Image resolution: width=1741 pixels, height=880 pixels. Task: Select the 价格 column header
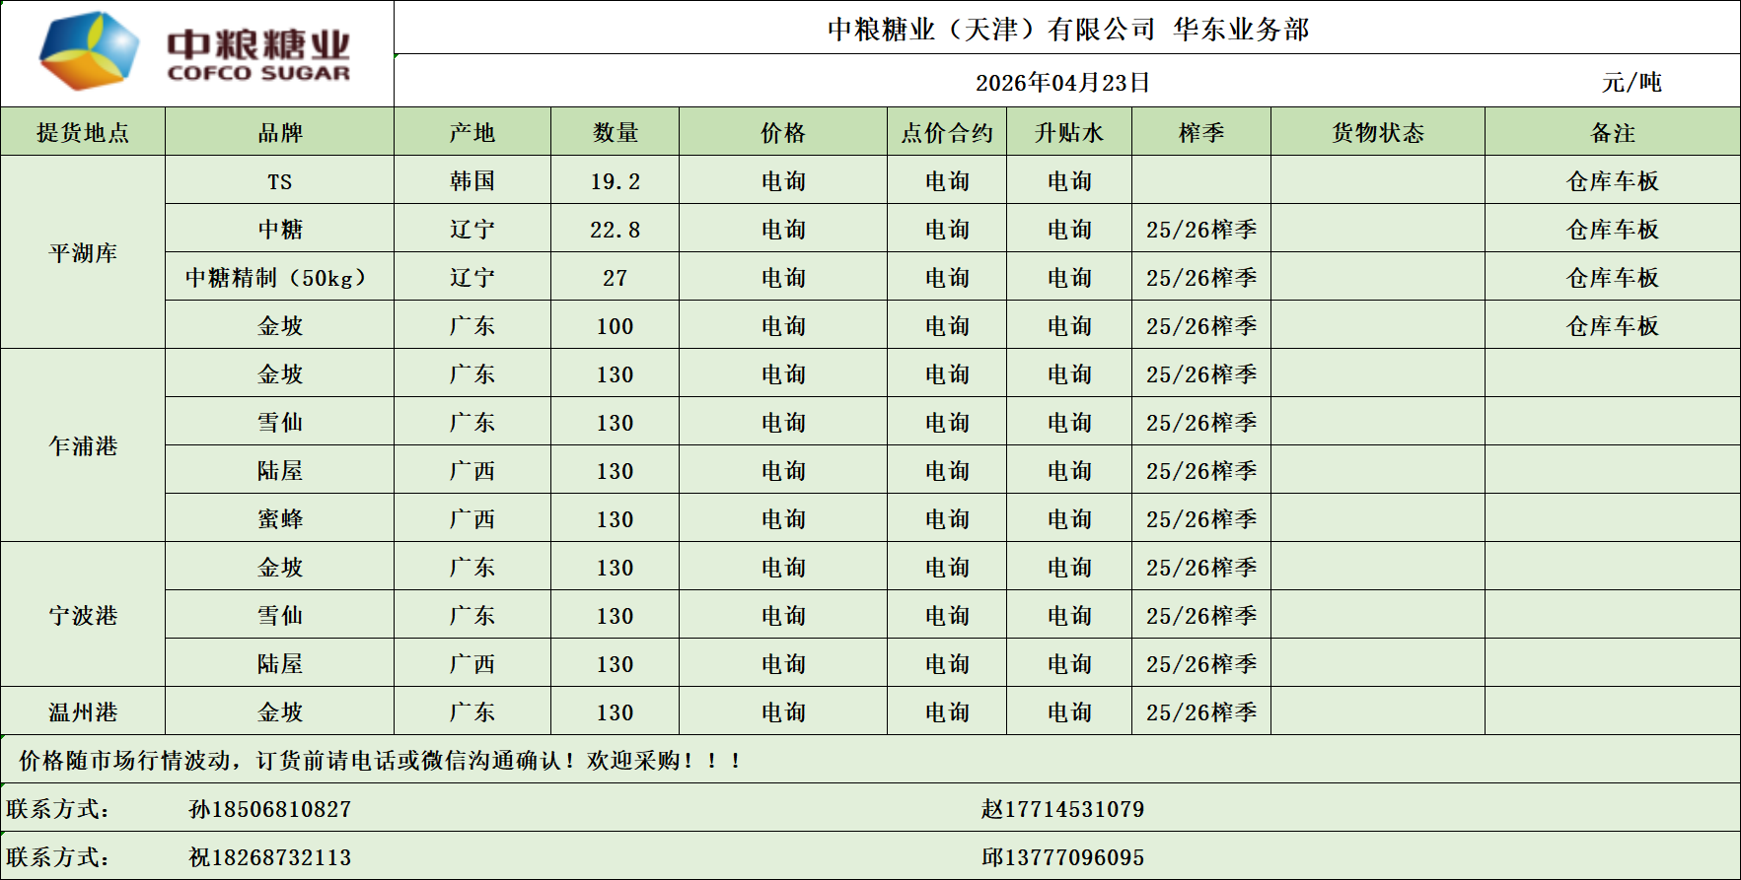click(783, 133)
